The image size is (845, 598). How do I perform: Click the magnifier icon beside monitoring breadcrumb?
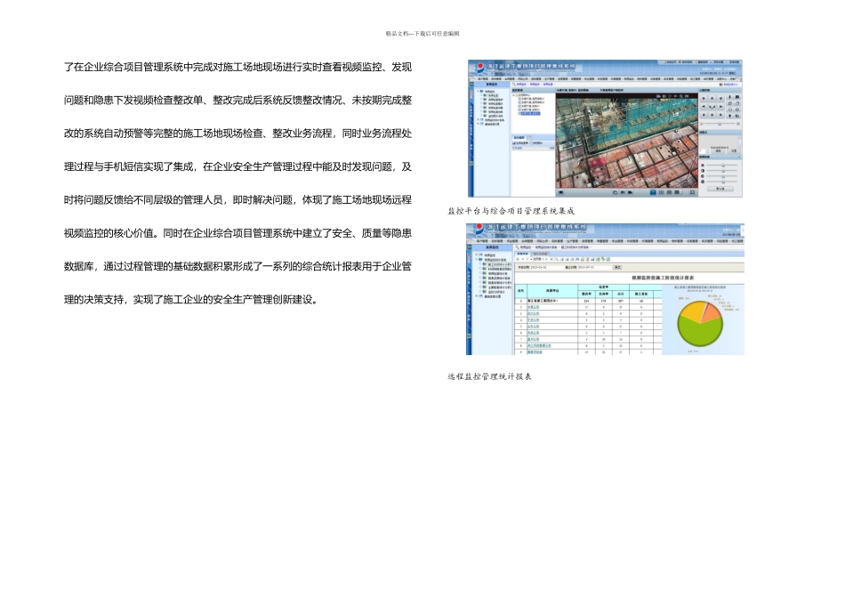pos(515,85)
